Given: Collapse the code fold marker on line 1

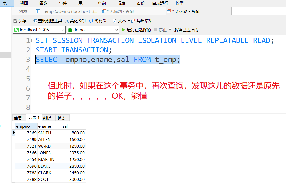Looking at the screenshot, I should 33,40.
